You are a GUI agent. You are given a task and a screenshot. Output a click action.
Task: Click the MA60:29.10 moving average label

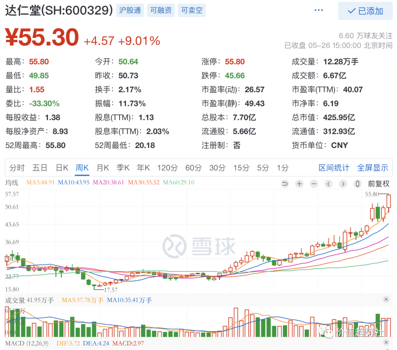[x=179, y=182]
